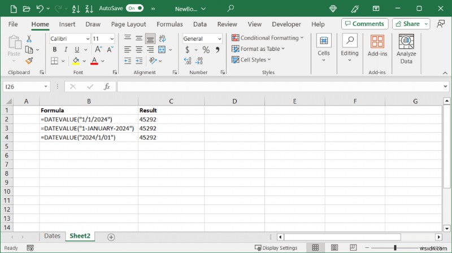Image resolution: width=452 pixels, height=253 pixels.
Task: Expand Cell Styles menu
Action: pos(251,60)
